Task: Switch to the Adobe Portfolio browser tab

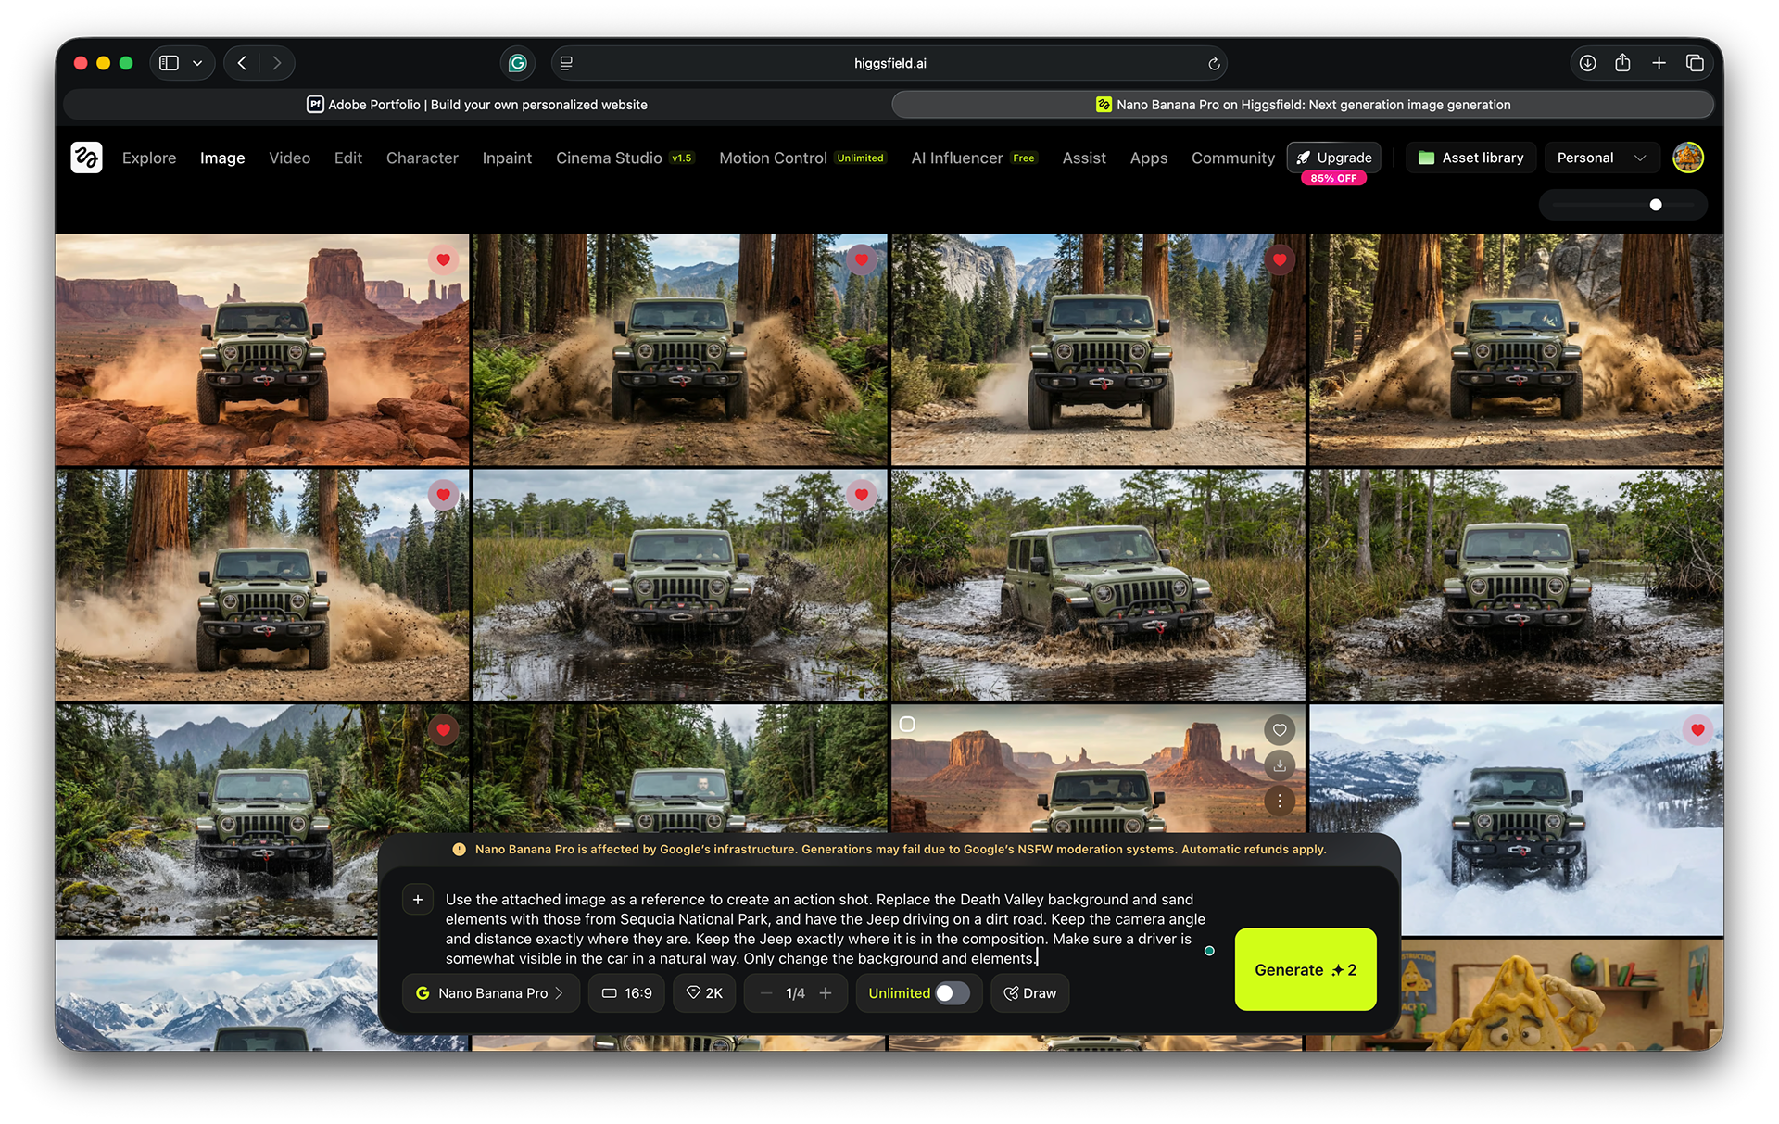Action: click(x=477, y=105)
